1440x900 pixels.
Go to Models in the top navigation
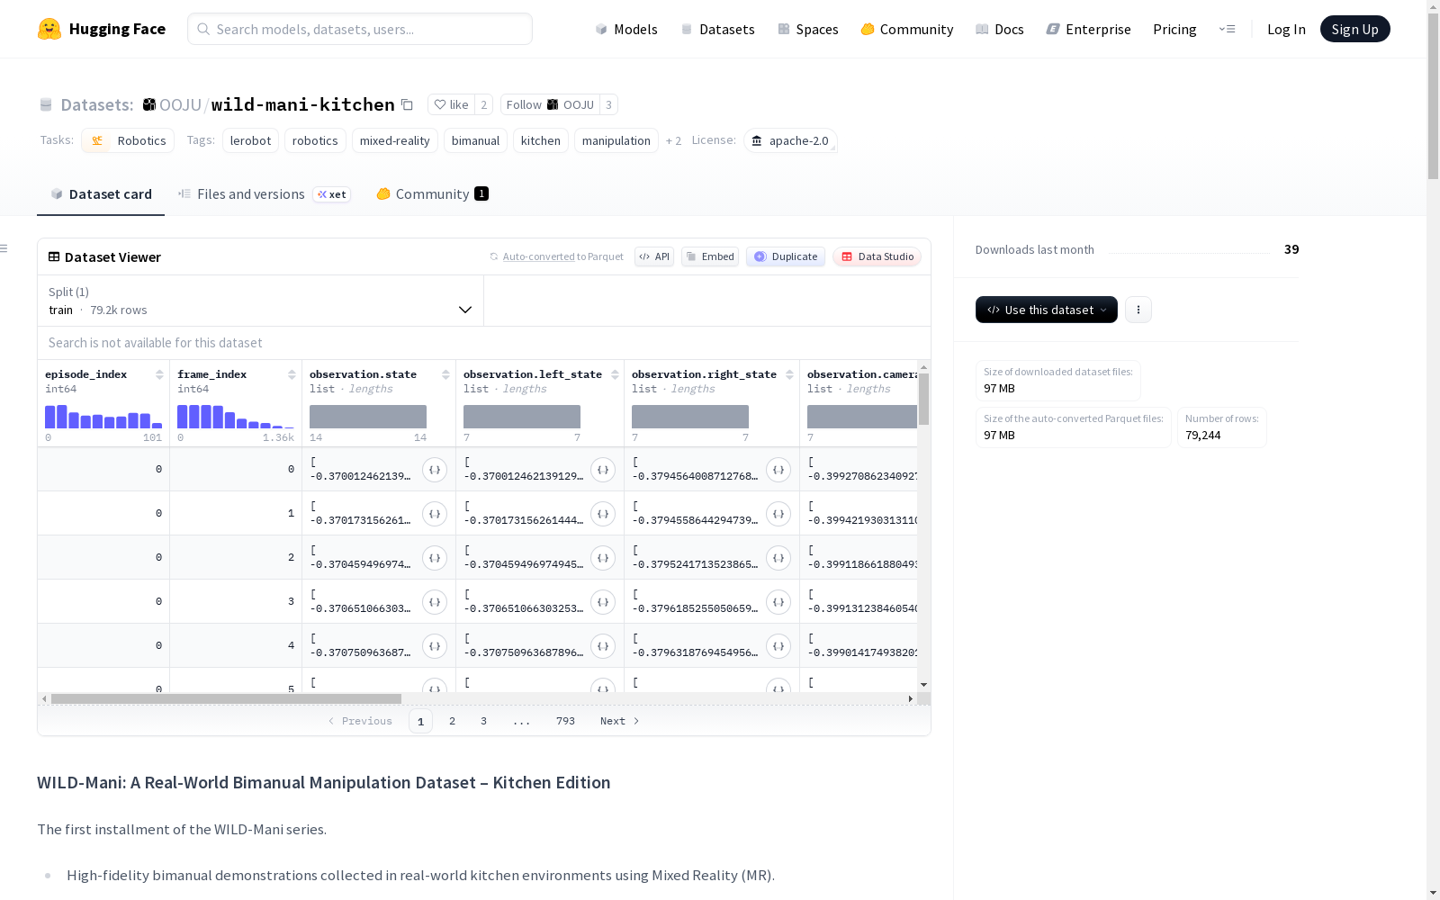click(x=626, y=29)
